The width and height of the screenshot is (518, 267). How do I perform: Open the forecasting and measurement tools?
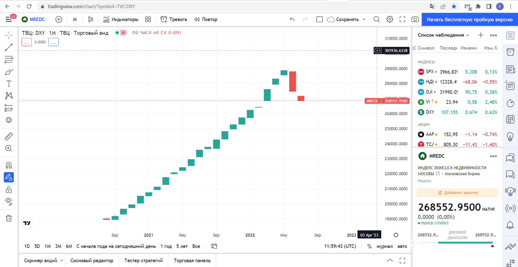tap(9, 108)
